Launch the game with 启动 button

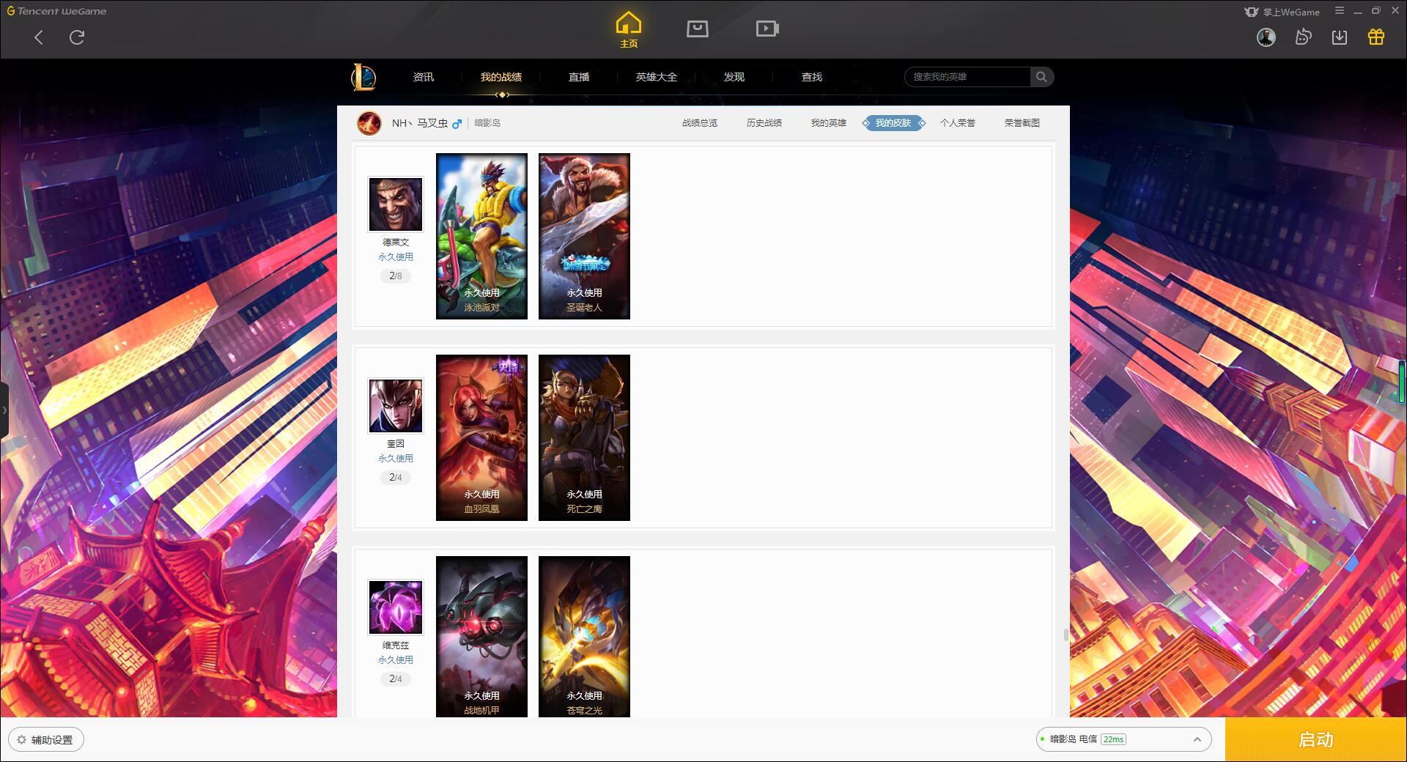(1315, 739)
